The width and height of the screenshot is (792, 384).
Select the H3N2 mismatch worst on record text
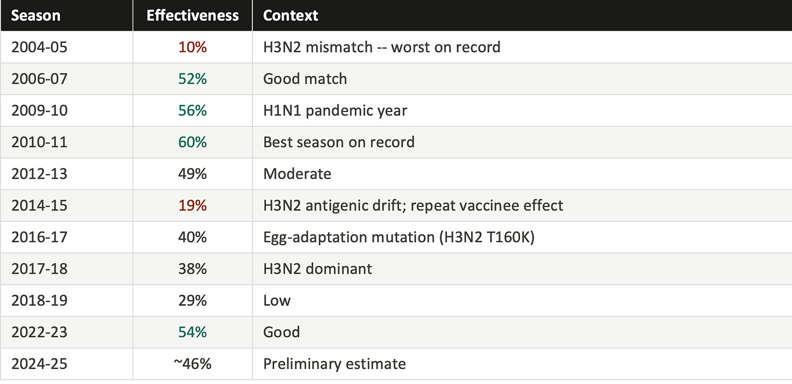[x=382, y=47]
